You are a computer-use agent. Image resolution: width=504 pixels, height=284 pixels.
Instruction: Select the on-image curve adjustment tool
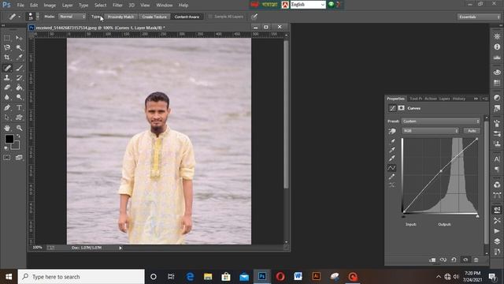(392, 131)
